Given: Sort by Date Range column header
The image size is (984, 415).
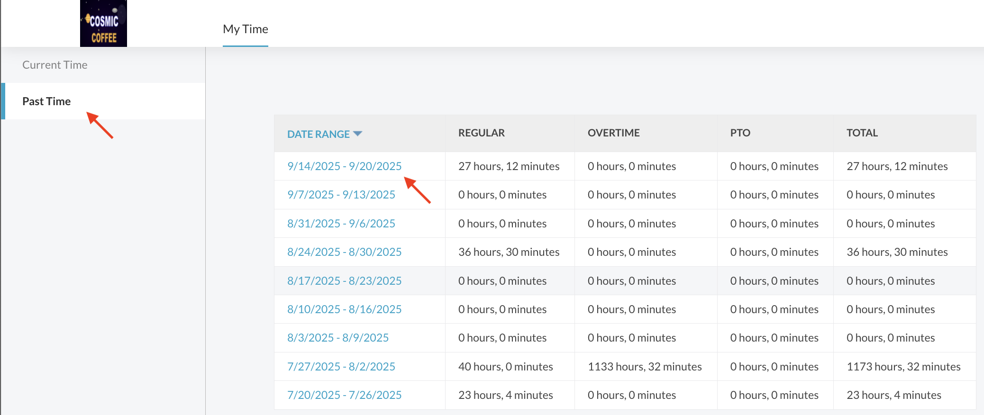Looking at the screenshot, I should (x=318, y=134).
